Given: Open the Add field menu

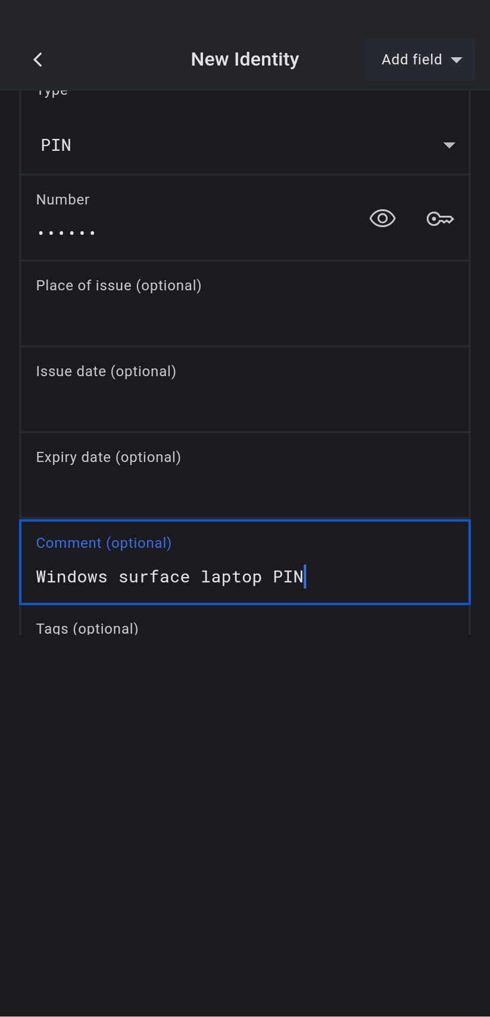Looking at the screenshot, I should pos(412,60).
